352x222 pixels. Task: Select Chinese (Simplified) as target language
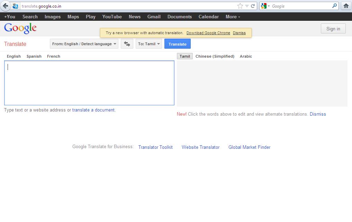tap(215, 56)
